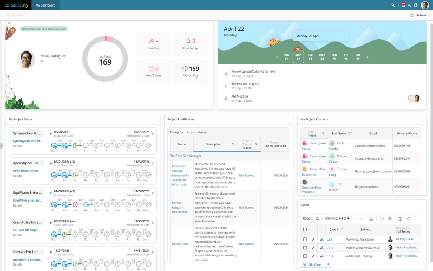
Task: Open the hamburger navigation menu
Action: (x=7, y=5)
